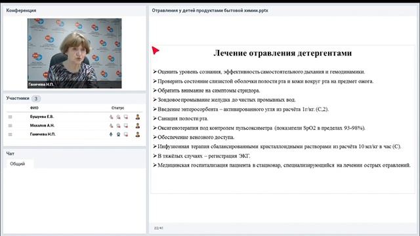Click bullet Обеспечение венозного доступа

tap(194, 137)
